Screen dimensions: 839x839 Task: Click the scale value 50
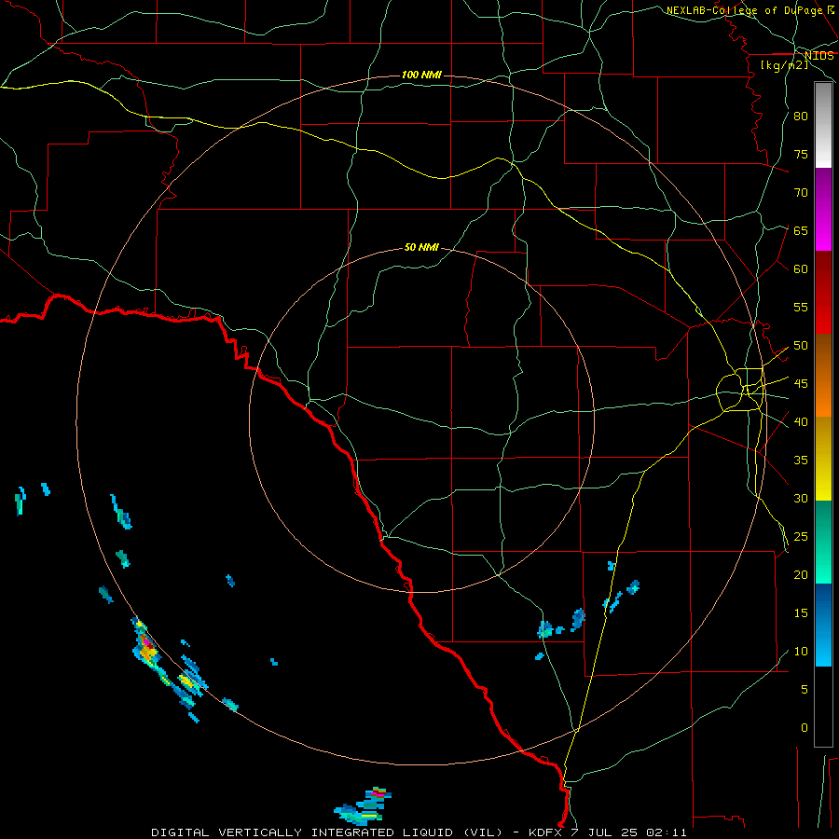coord(801,346)
